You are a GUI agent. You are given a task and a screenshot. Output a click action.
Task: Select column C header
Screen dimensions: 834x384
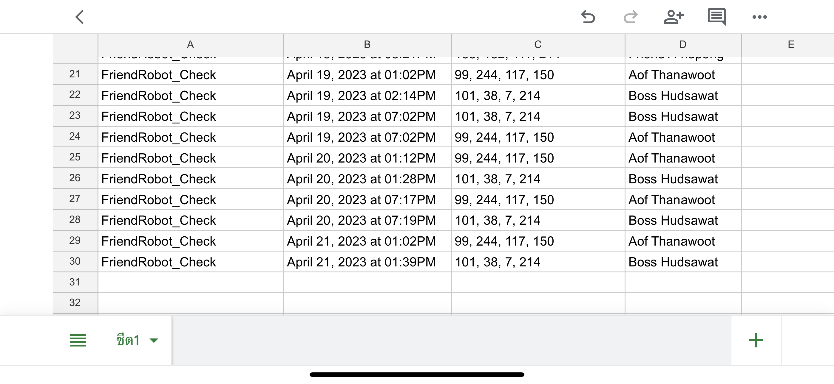point(538,45)
